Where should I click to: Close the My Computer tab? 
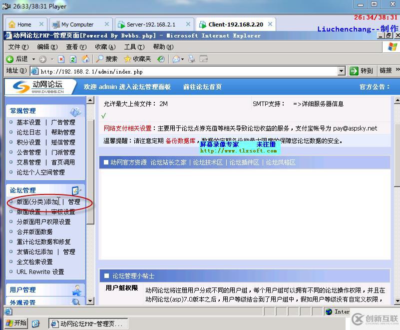click(107, 24)
